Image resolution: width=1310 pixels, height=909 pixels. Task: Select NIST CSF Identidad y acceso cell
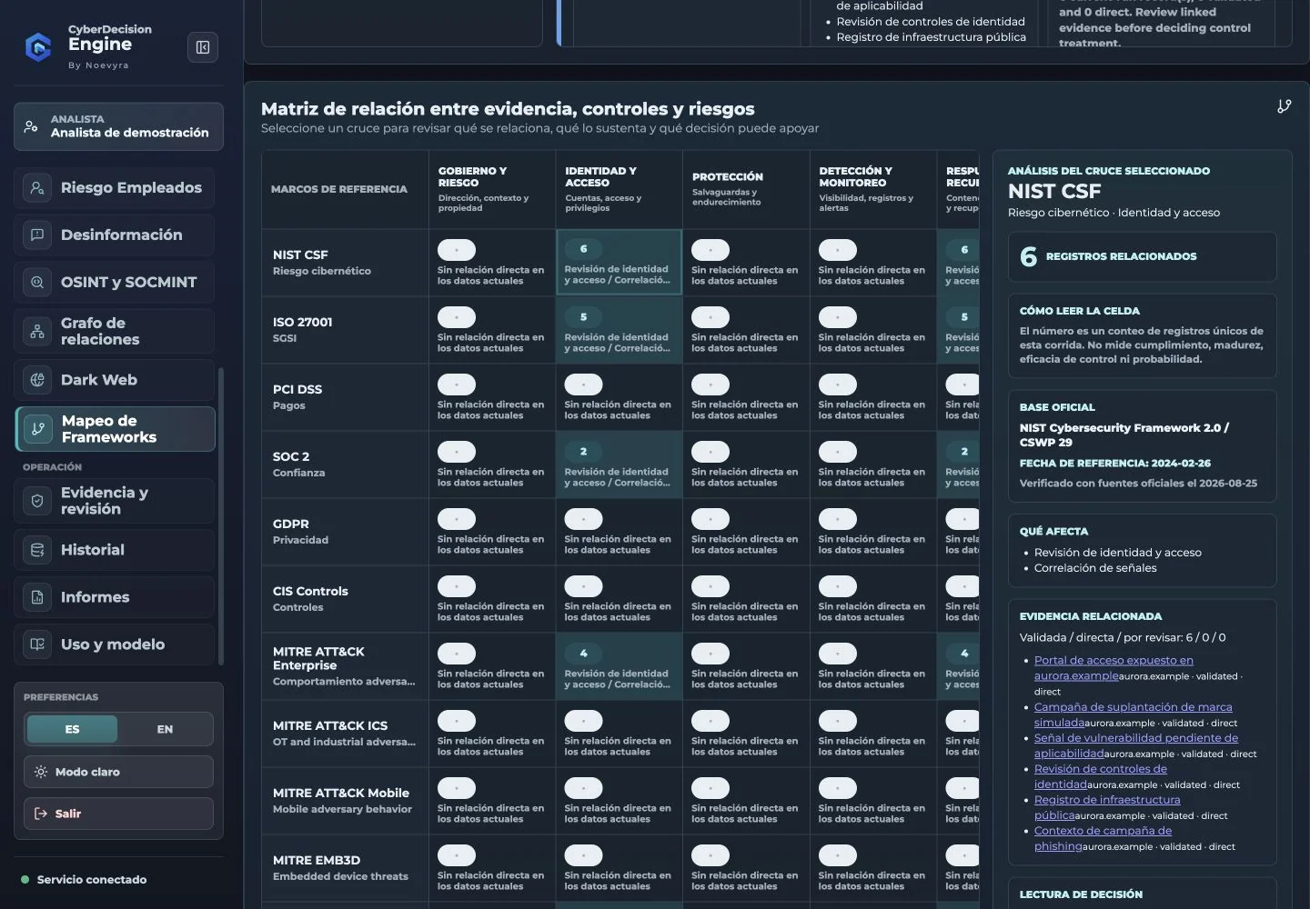pos(619,262)
